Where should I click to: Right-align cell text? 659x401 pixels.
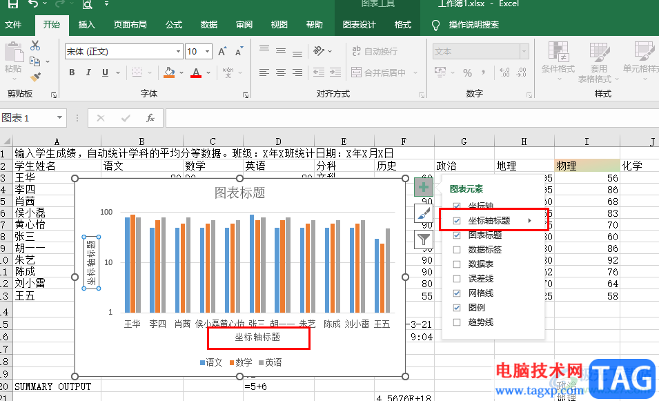pyautogui.click(x=297, y=72)
